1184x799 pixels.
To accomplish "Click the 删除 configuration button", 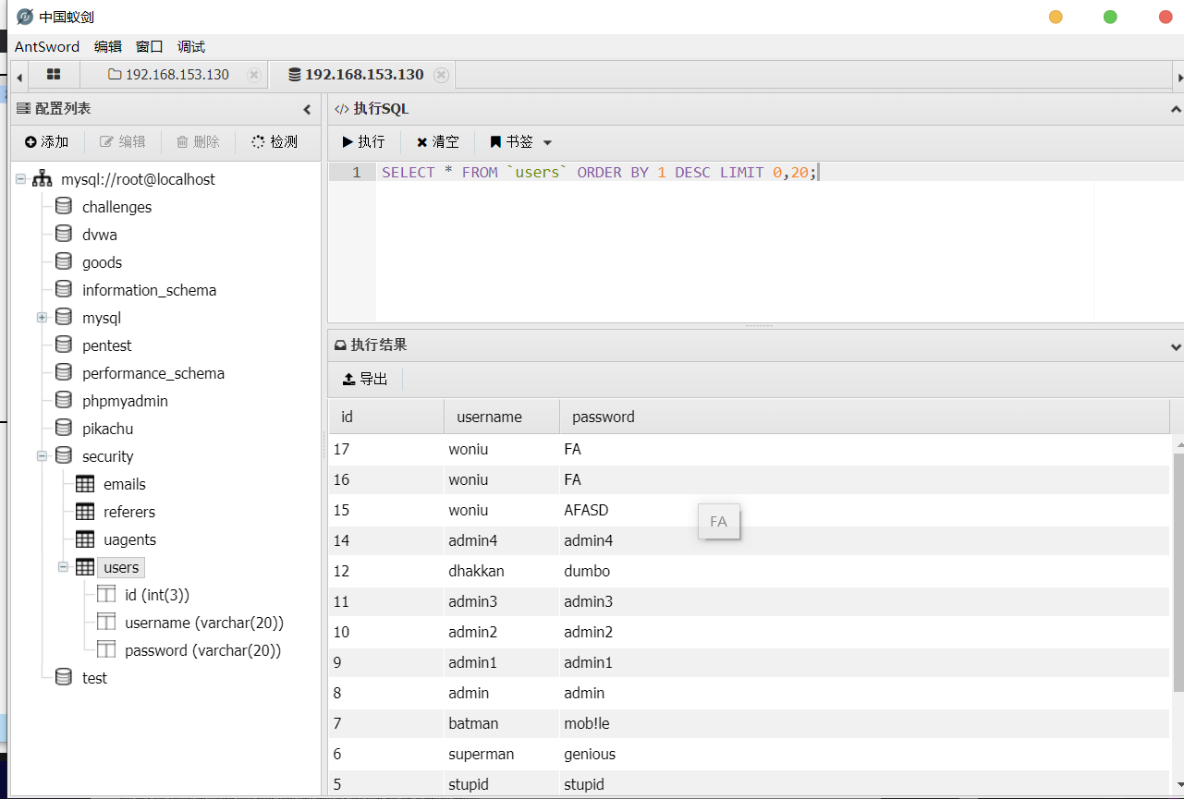I will (198, 141).
